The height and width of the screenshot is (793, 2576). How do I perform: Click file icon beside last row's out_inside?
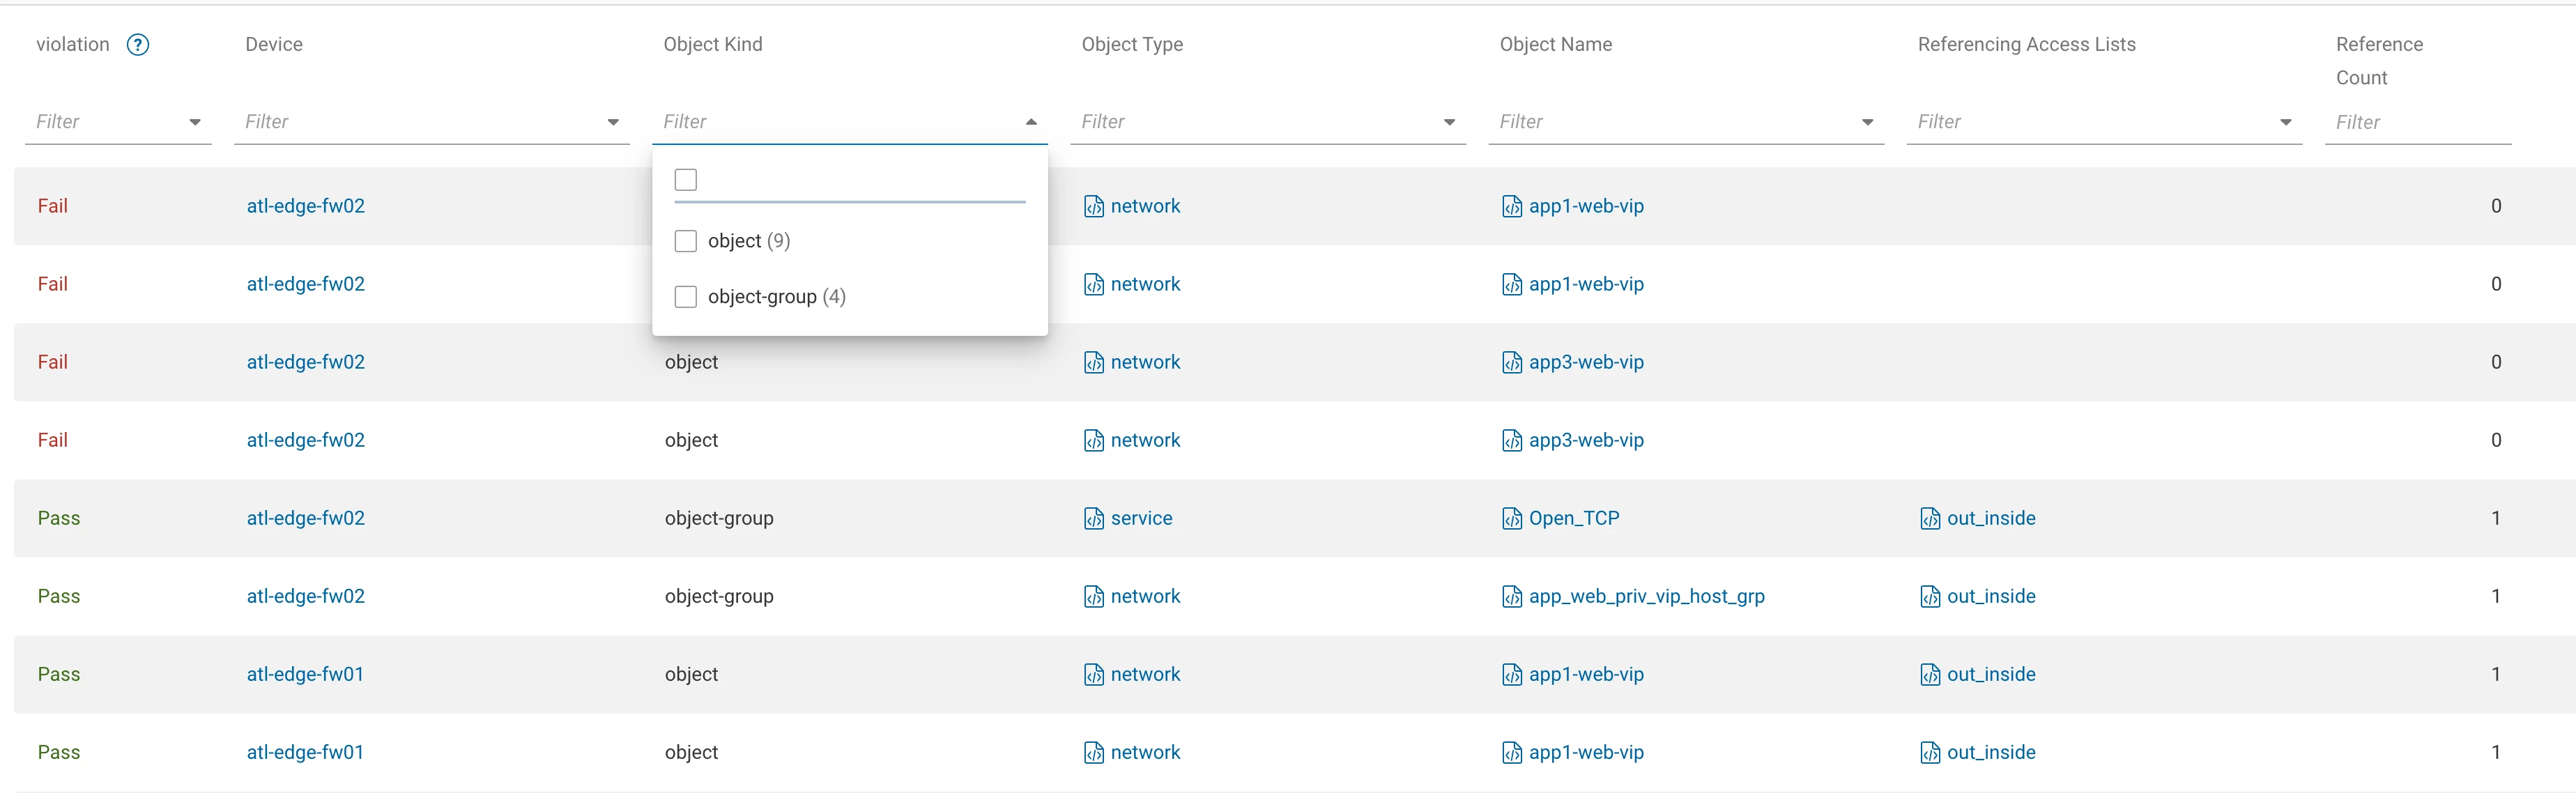(1929, 752)
